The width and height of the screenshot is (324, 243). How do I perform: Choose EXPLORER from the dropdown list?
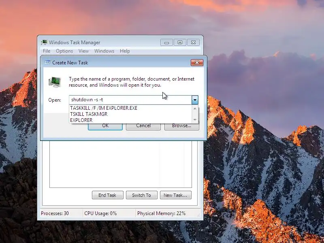(x=130, y=120)
